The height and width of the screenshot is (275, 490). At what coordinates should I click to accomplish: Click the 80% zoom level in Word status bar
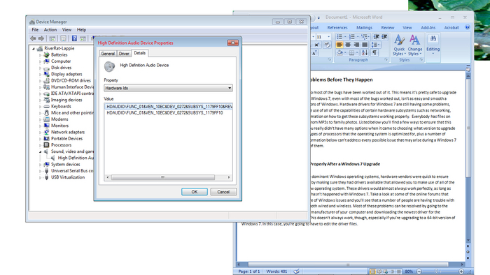point(409,272)
